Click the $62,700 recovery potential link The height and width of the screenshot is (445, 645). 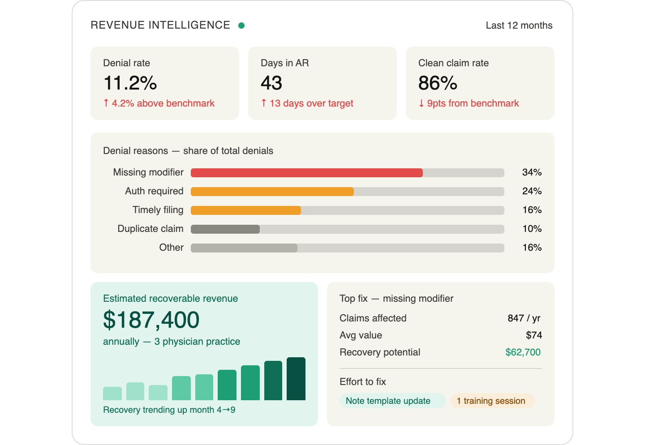point(523,352)
